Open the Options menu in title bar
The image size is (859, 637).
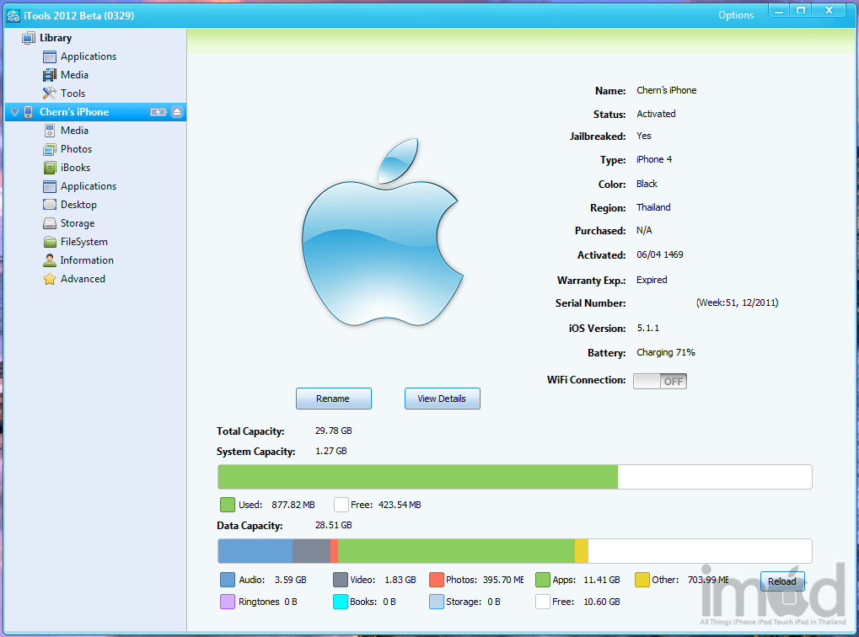pyautogui.click(x=735, y=15)
